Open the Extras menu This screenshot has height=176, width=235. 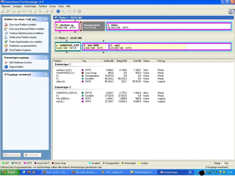pos(53,6)
